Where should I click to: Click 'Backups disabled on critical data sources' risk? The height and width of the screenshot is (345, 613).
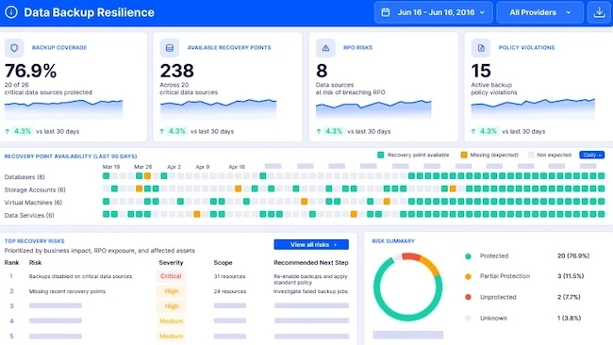tap(80, 276)
